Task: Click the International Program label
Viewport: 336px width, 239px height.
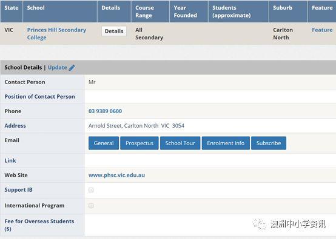Action: point(35,206)
